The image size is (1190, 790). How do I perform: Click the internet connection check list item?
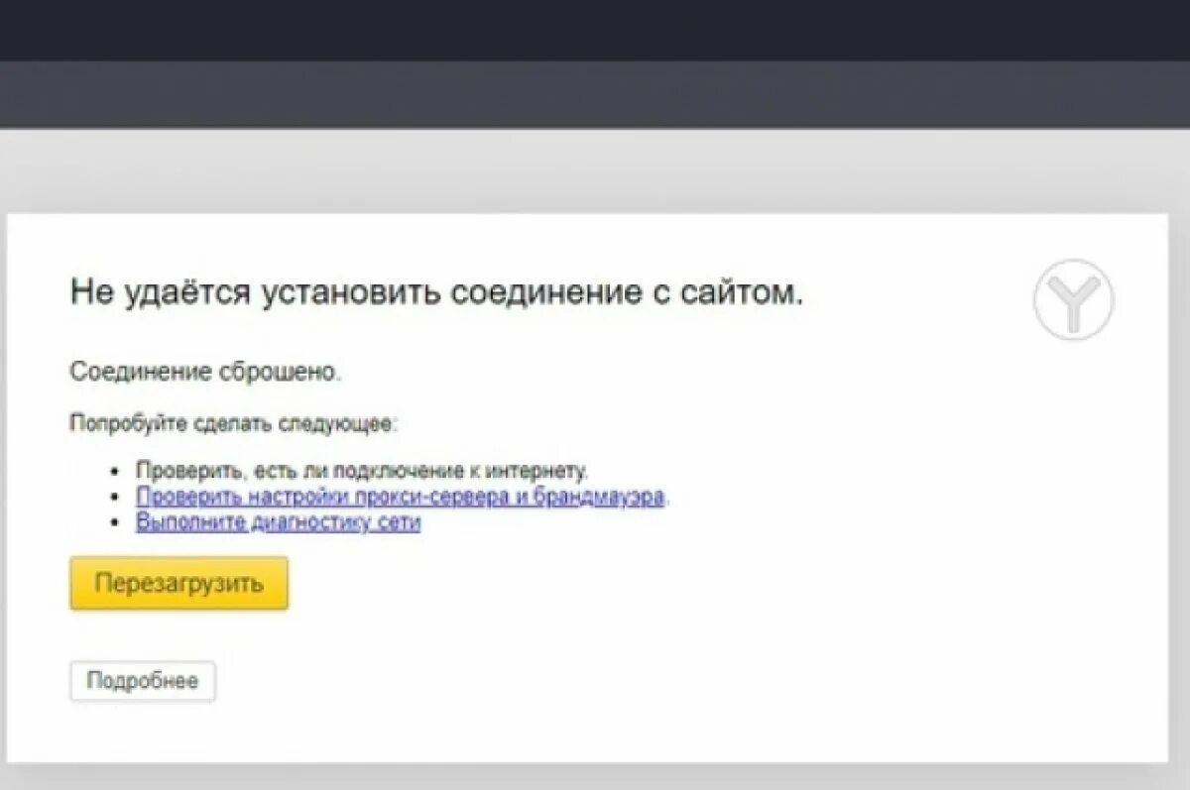[365, 469]
